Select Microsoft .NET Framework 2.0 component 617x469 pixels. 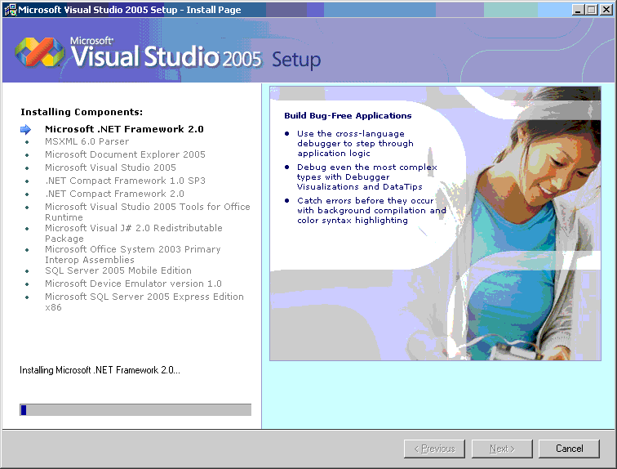coord(124,129)
